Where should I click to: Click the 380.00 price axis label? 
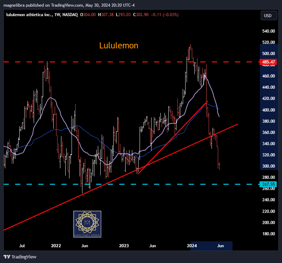[269, 121]
